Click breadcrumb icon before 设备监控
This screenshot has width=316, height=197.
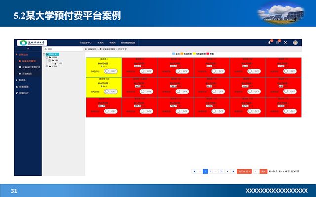click(86, 49)
